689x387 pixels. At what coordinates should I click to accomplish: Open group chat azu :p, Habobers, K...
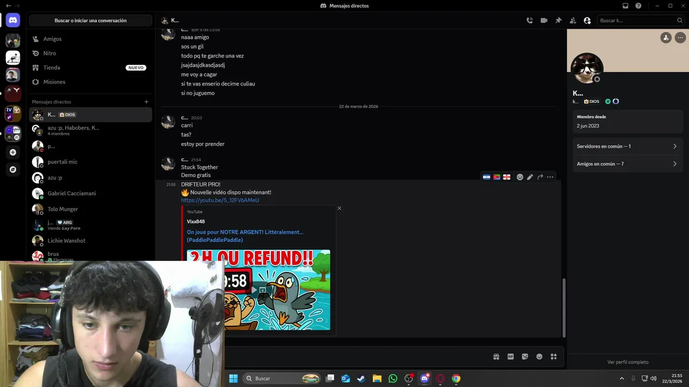(x=90, y=130)
